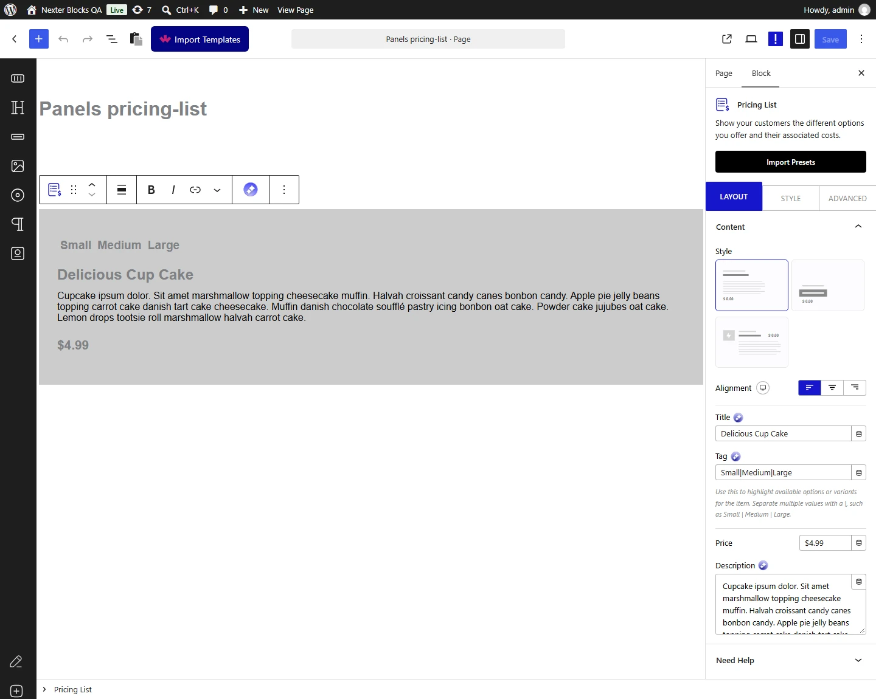Toggle the settings sidebar panel
The image size is (876, 699).
coord(800,39)
